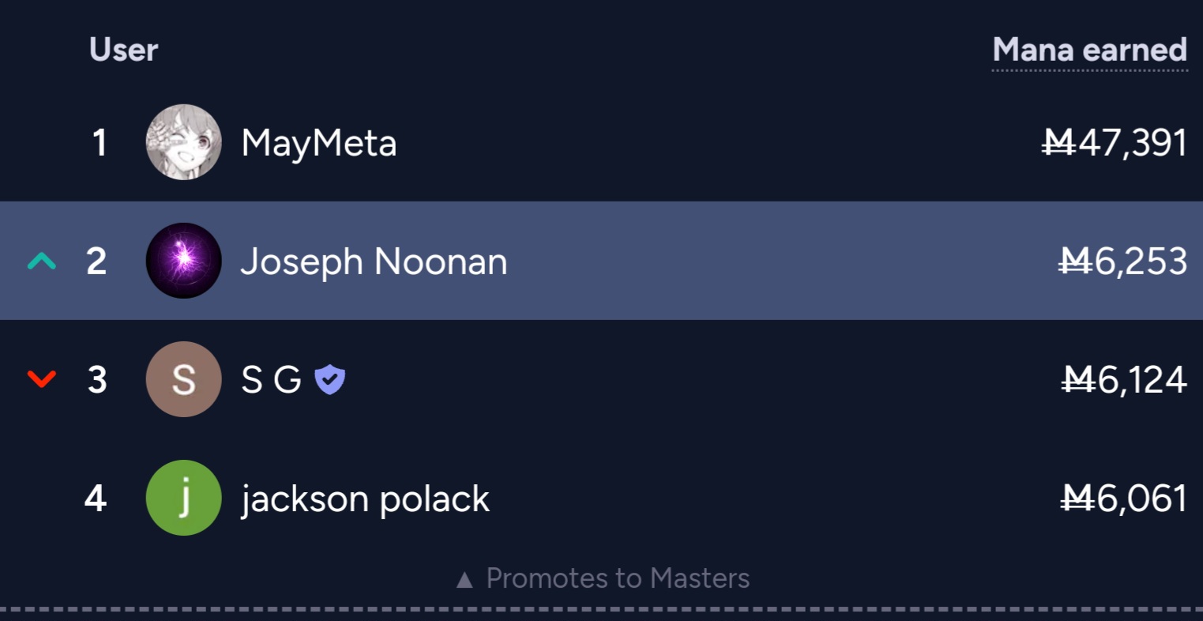Viewport: 1203px width, 621px height.
Task: Click the green up-arrow rank indicator
Action: pos(42,261)
